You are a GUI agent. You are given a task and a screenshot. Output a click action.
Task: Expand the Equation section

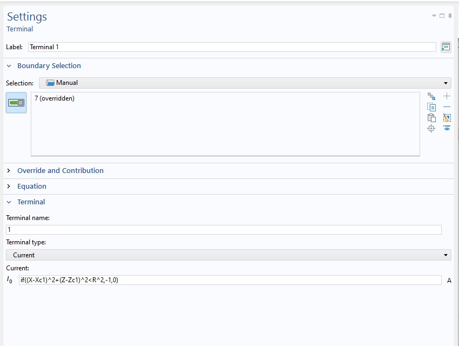pos(31,186)
